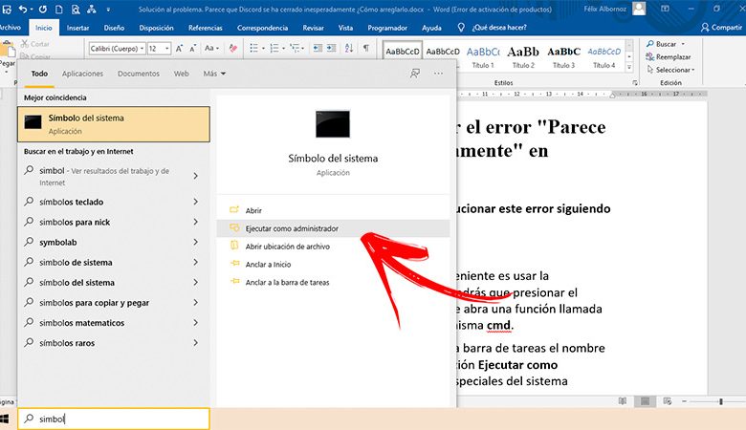Viewport: 746px width, 430px height.
Task: Click the Windows search box containing 'simbol'
Action: [114, 419]
